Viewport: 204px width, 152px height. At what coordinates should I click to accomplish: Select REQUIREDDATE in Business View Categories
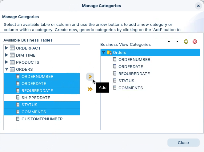(134, 74)
